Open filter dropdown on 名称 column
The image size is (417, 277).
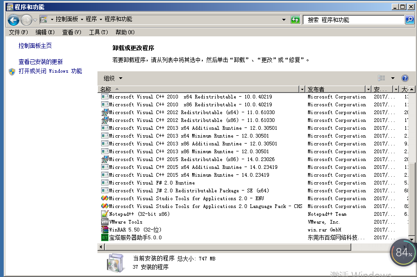point(302,89)
